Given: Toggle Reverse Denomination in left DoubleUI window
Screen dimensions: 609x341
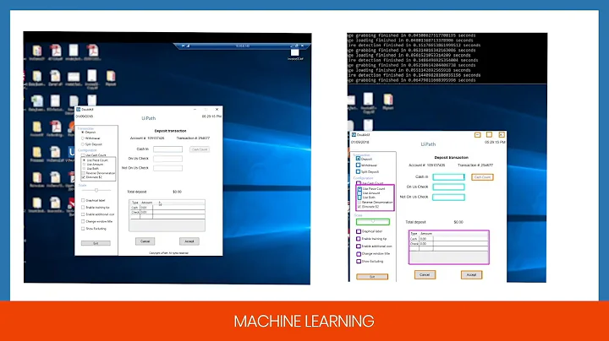Looking at the screenshot, I should tap(83, 173).
